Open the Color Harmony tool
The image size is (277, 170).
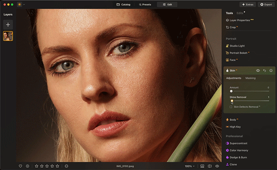coord(237,151)
